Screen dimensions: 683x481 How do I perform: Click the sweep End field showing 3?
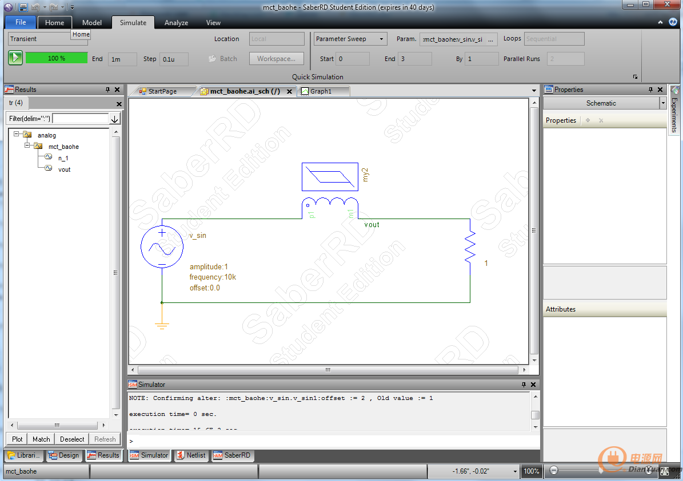coord(415,59)
